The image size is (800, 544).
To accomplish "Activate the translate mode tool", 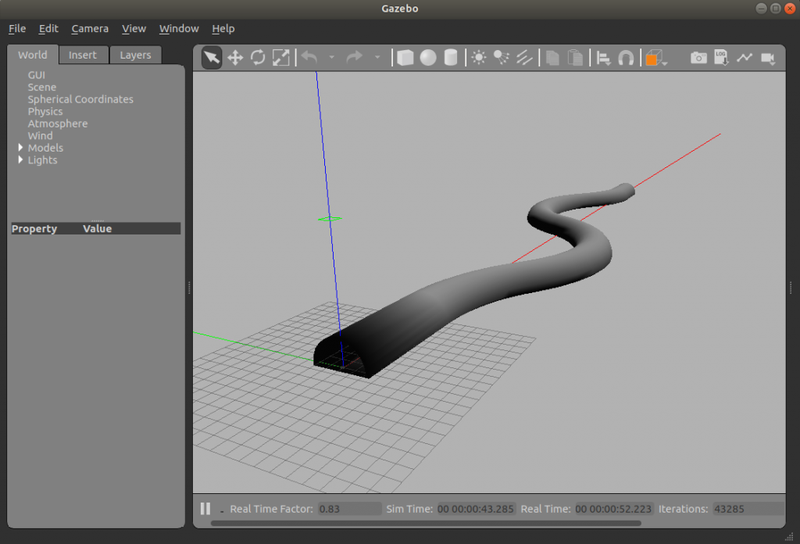I will [235, 58].
